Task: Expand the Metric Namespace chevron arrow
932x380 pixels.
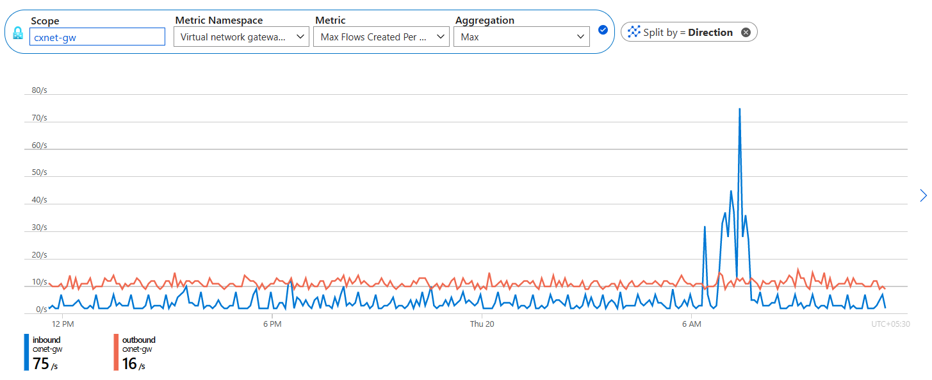Action: (x=300, y=36)
